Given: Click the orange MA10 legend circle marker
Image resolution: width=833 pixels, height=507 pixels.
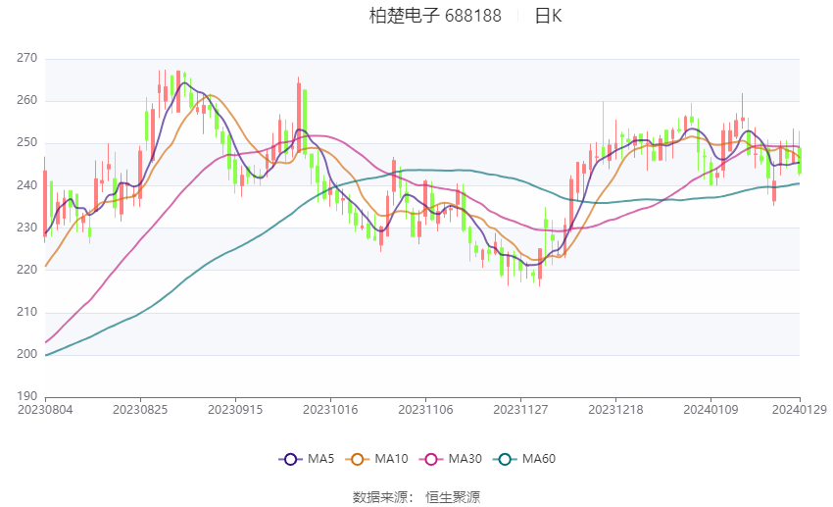Looking at the screenshot, I should click(x=358, y=459).
